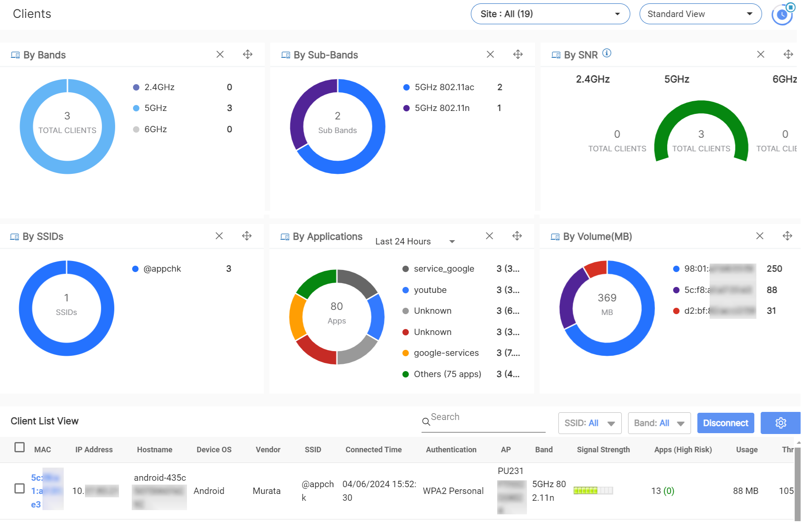Click the move handle of By Bands widget
801x522 pixels.
click(248, 54)
